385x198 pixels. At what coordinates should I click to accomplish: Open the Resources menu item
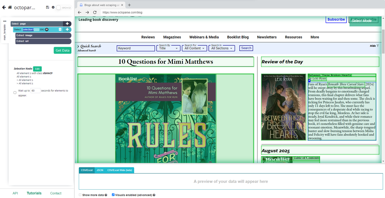[294, 37]
